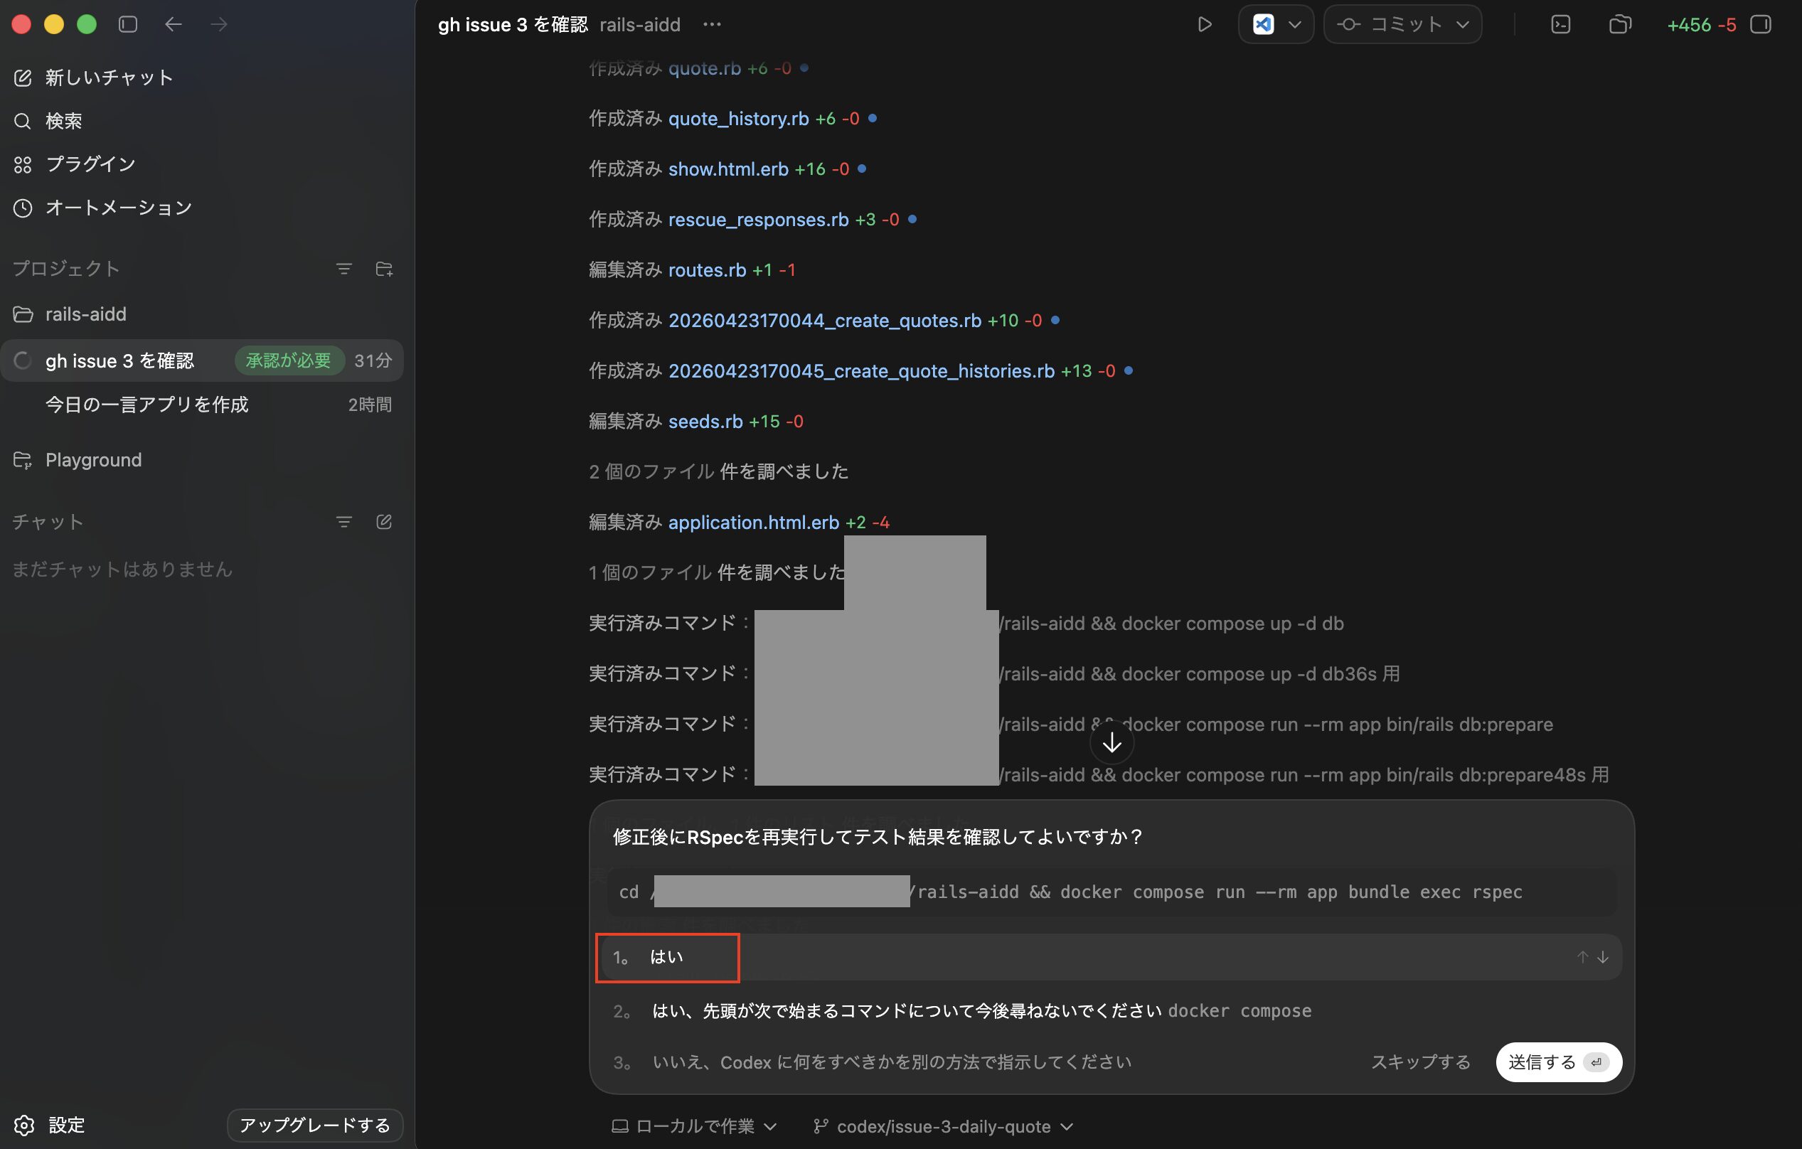Click the 送信する button
The width and height of the screenshot is (1802, 1149).
pyautogui.click(x=1557, y=1062)
